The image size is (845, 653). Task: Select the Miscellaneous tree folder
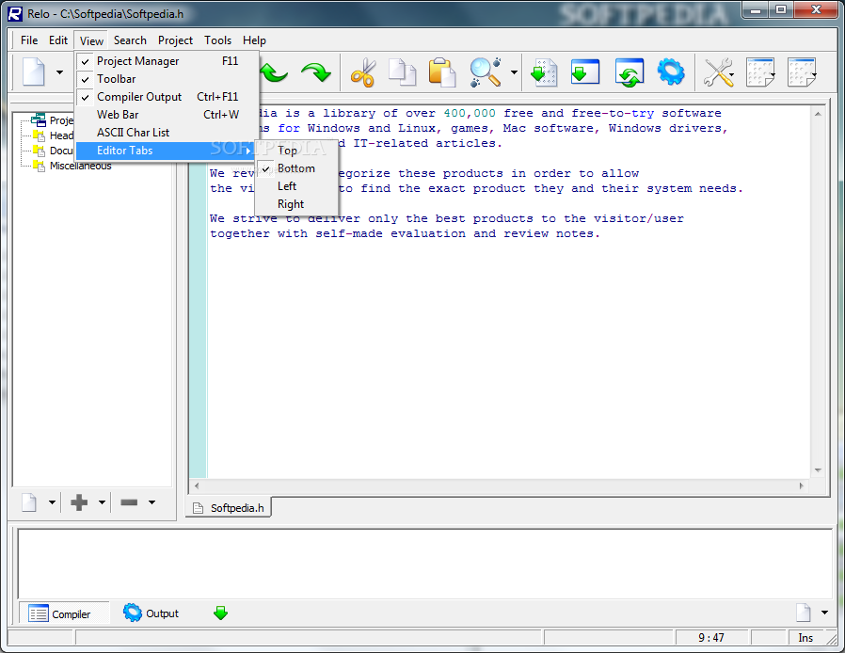click(80, 166)
